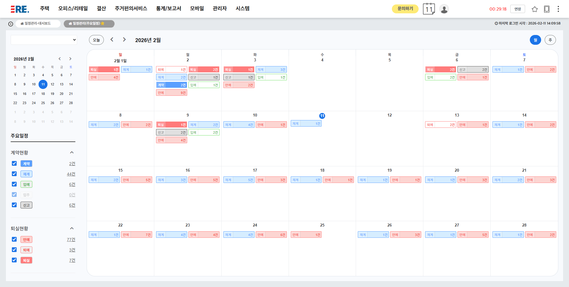Close all tabs with circled X icon

11,24
